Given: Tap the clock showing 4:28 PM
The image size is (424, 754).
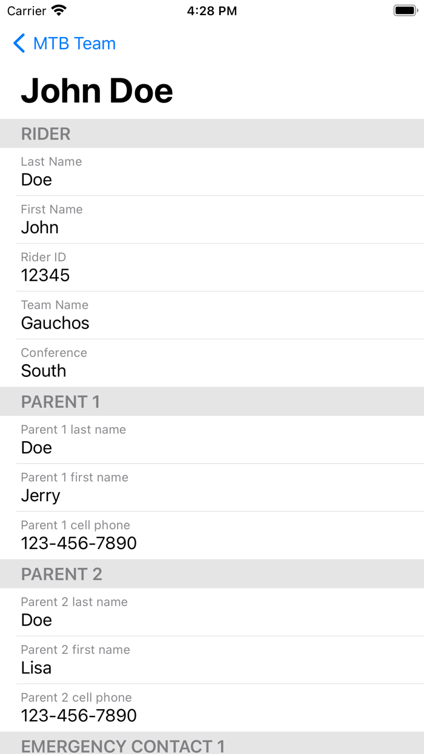Looking at the screenshot, I should pos(212,10).
